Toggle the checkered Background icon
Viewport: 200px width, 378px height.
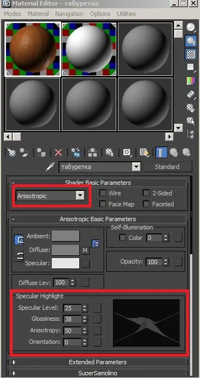[191, 54]
